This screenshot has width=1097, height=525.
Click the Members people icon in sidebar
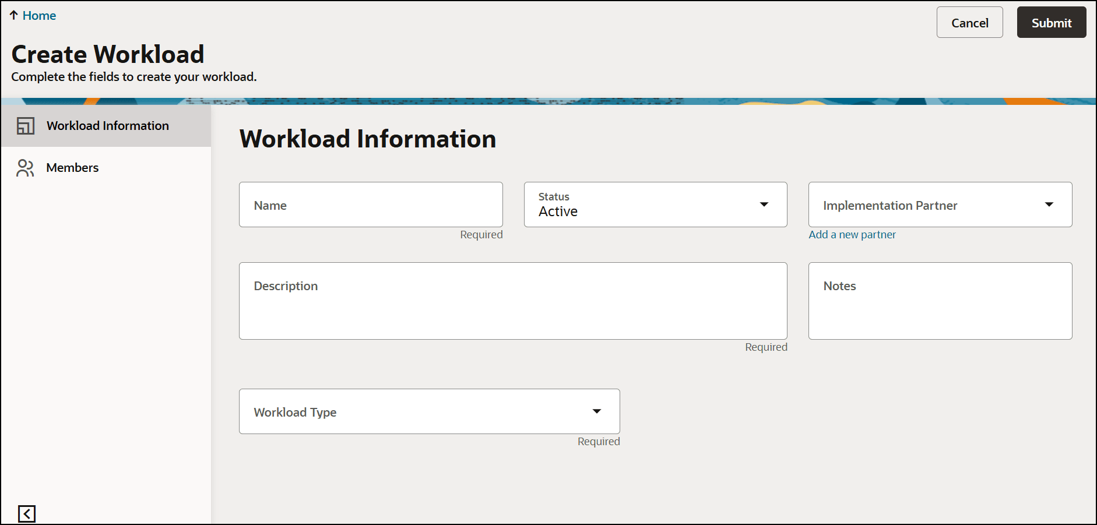pos(25,168)
